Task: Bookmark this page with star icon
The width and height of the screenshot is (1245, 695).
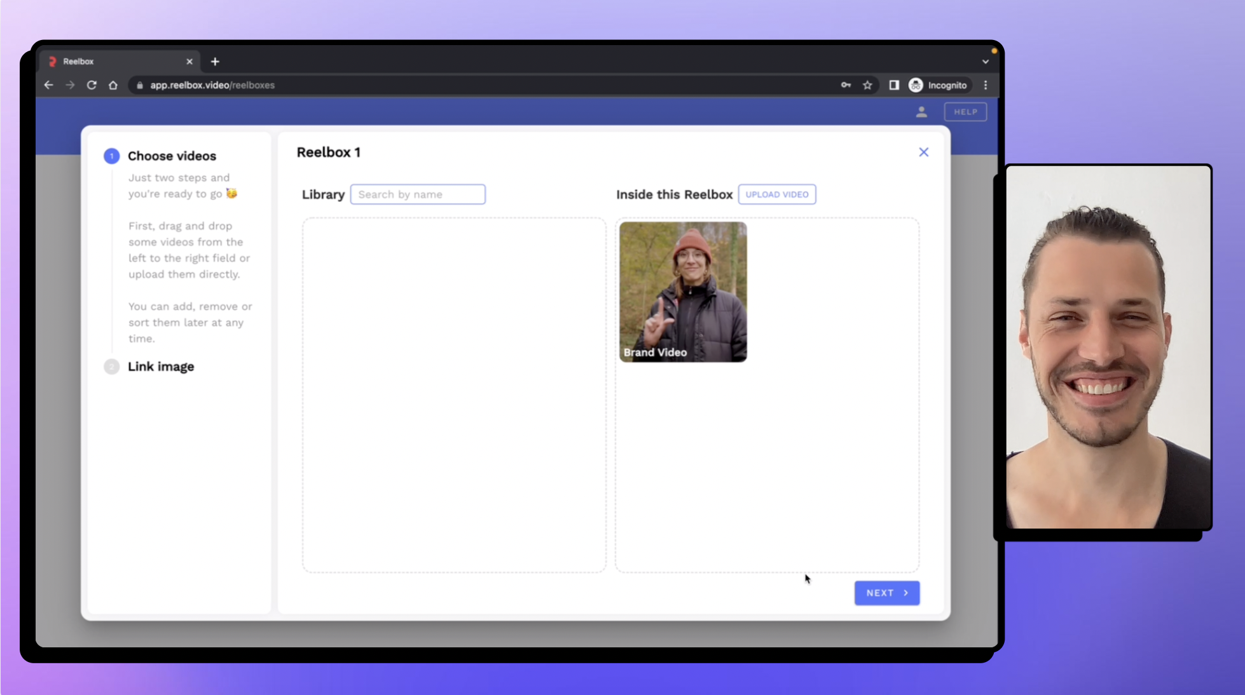Action: point(867,85)
